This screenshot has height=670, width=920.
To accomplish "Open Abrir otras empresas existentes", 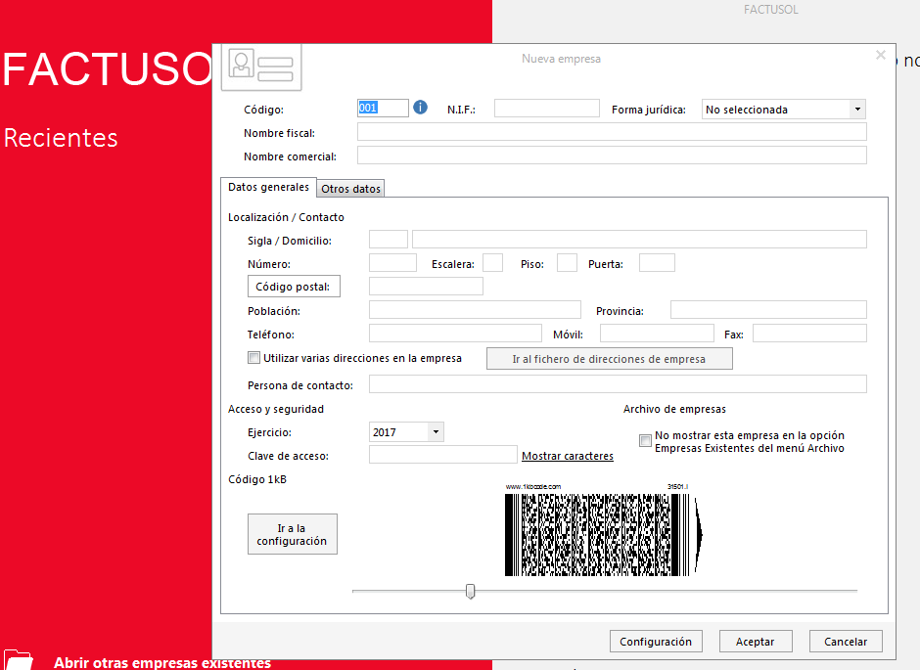I will [x=162, y=662].
